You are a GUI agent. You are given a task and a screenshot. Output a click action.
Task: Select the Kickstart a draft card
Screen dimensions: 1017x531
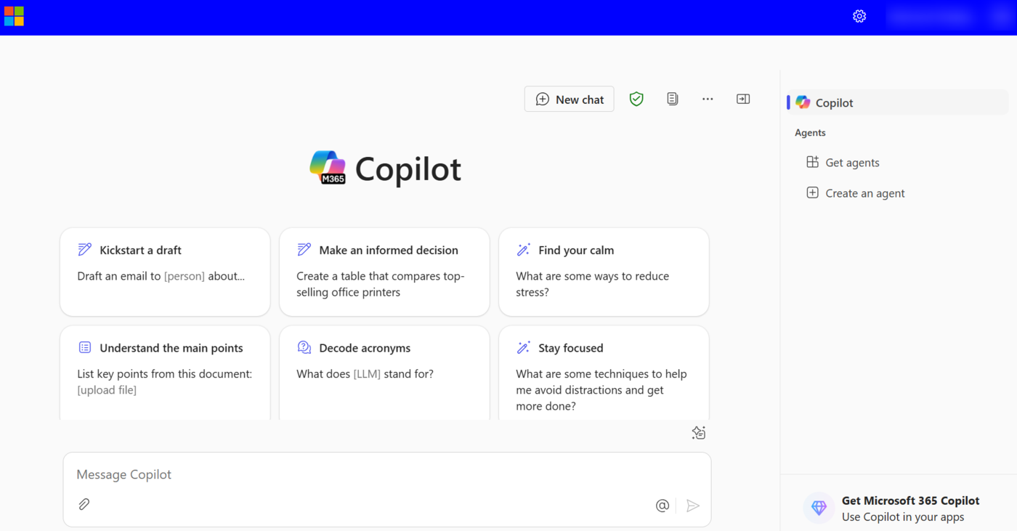165,272
